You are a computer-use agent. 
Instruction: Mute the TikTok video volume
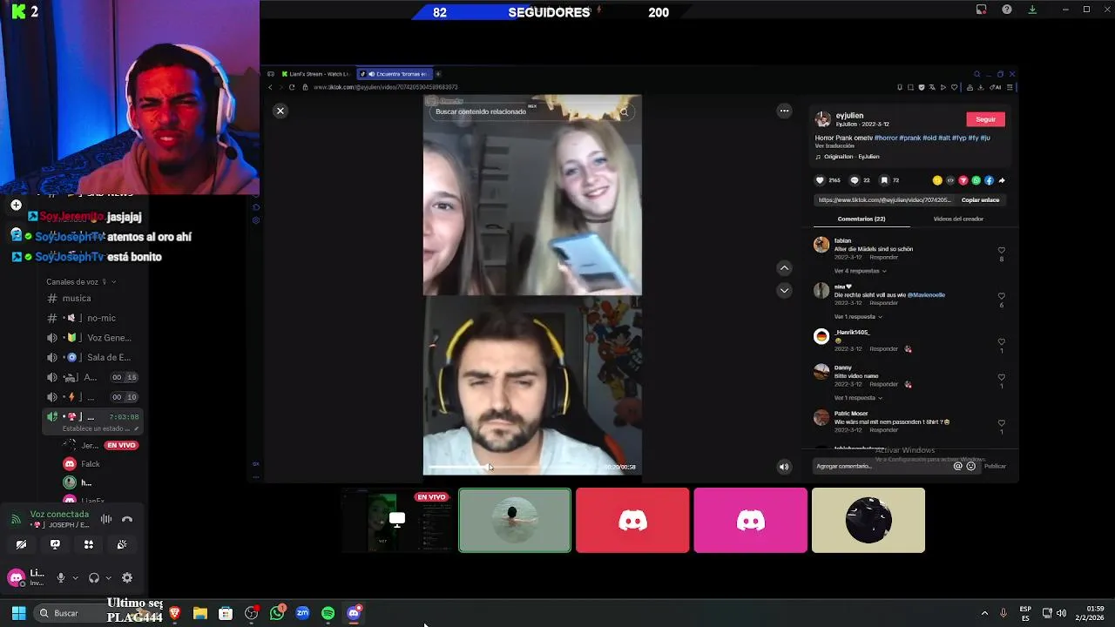[x=784, y=467]
